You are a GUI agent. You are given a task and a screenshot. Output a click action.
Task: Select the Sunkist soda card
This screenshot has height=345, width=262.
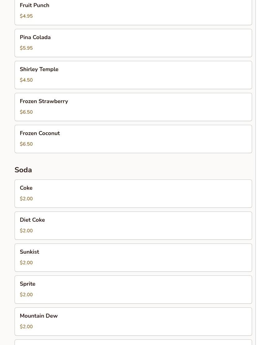click(133, 257)
